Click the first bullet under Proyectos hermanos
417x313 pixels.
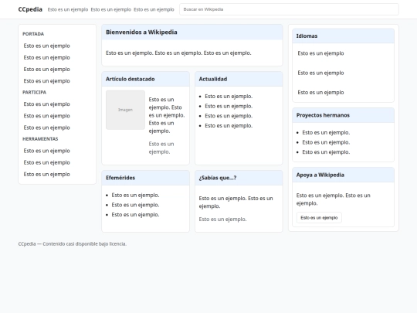(x=326, y=133)
